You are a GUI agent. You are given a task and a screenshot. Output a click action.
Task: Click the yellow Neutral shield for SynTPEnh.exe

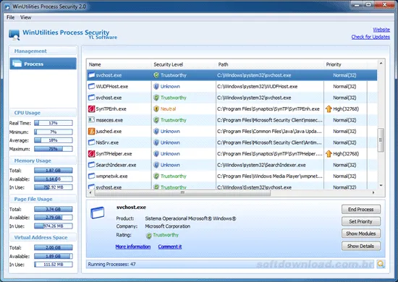tap(156, 108)
